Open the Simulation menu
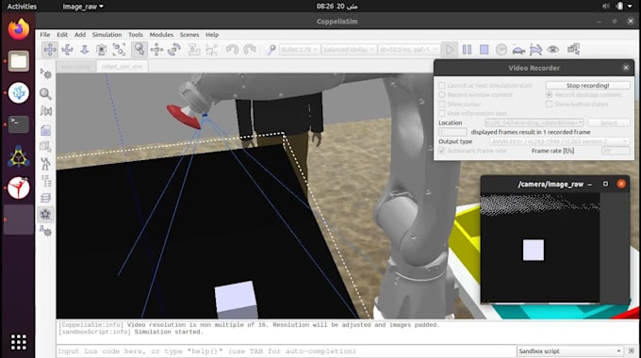 tap(107, 35)
